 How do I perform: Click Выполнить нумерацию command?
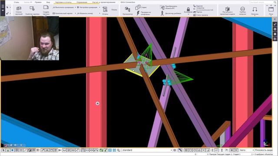(x=63, y=7)
